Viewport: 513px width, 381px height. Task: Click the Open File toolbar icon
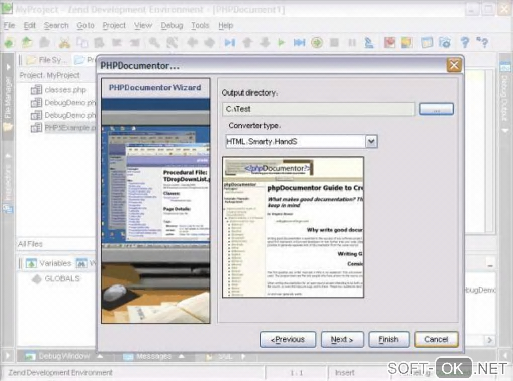(x=27, y=43)
